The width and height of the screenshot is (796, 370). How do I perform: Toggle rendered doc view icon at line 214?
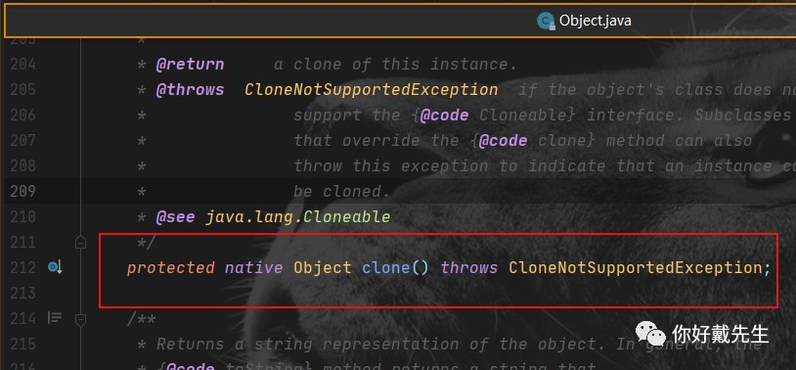point(55,318)
